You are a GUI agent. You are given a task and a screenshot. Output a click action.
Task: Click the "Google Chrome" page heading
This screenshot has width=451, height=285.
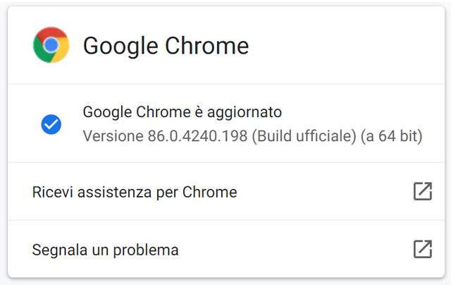pos(166,46)
